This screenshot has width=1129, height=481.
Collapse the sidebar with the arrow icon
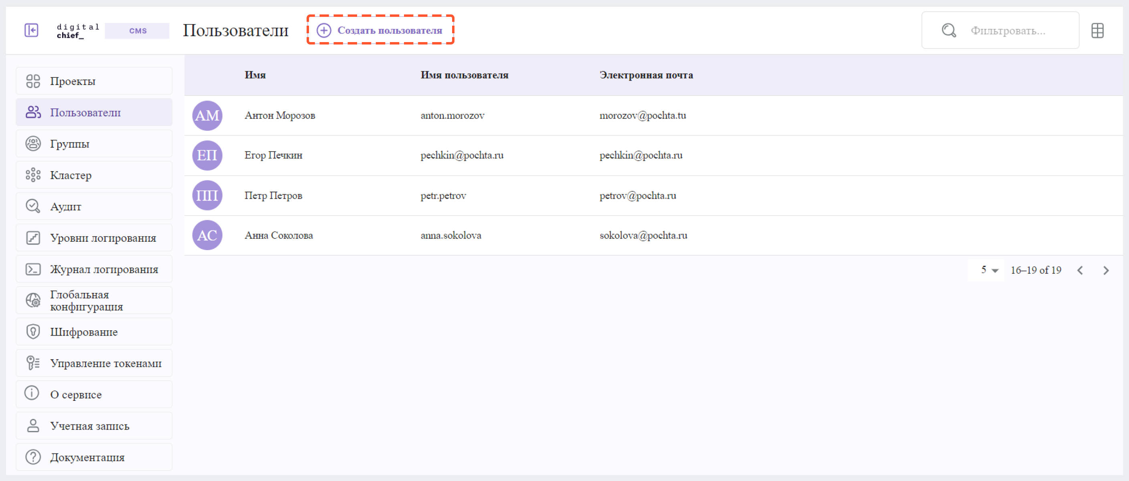(x=31, y=30)
